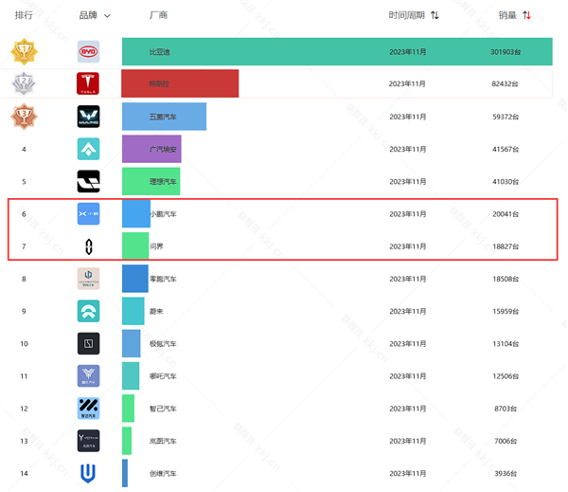Select the bronze third-place medal badge
The image size is (568, 492).
(24, 117)
